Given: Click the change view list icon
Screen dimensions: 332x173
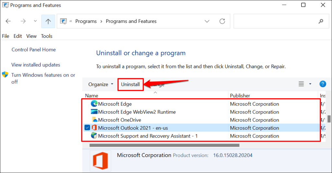Looking at the screenshot, I should coord(301,84).
